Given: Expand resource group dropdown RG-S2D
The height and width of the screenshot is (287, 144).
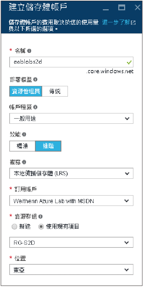Looking at the screenshot, I should pyautogui.click(x=71, y=242).
